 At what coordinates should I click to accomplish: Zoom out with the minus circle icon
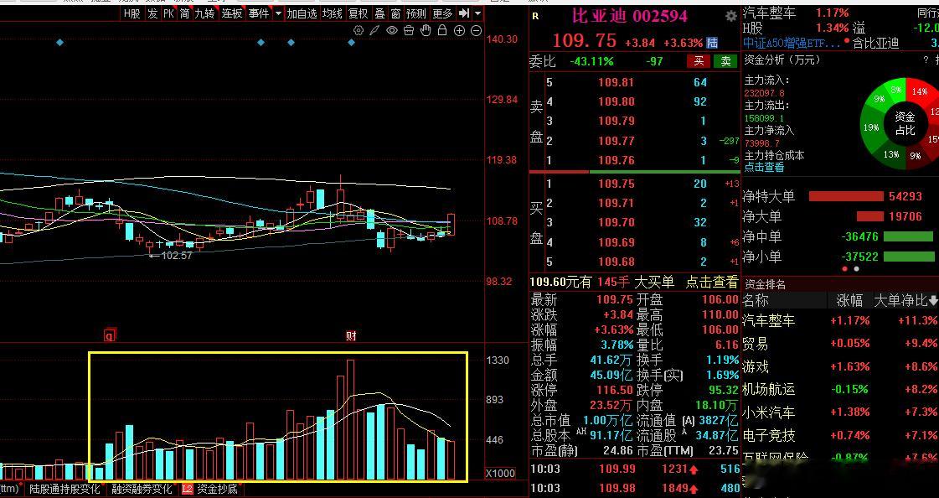tap(476, 30)
